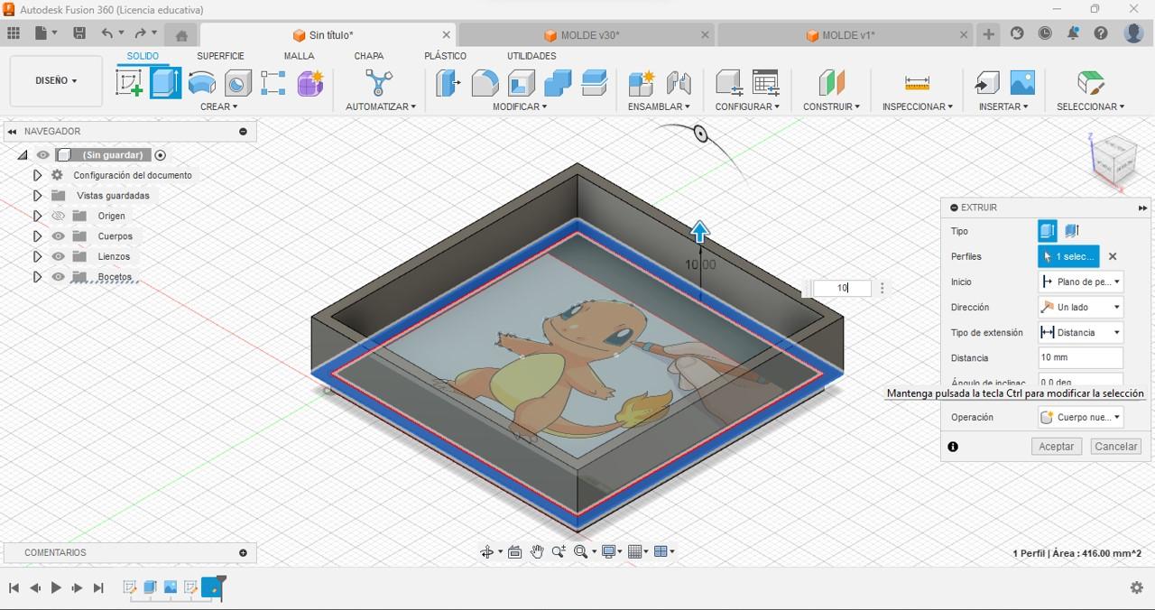Screen dimensions: 1155x610
Task: Toggle visibility of root (Sin guardar) component
Action: coord(42,155)
